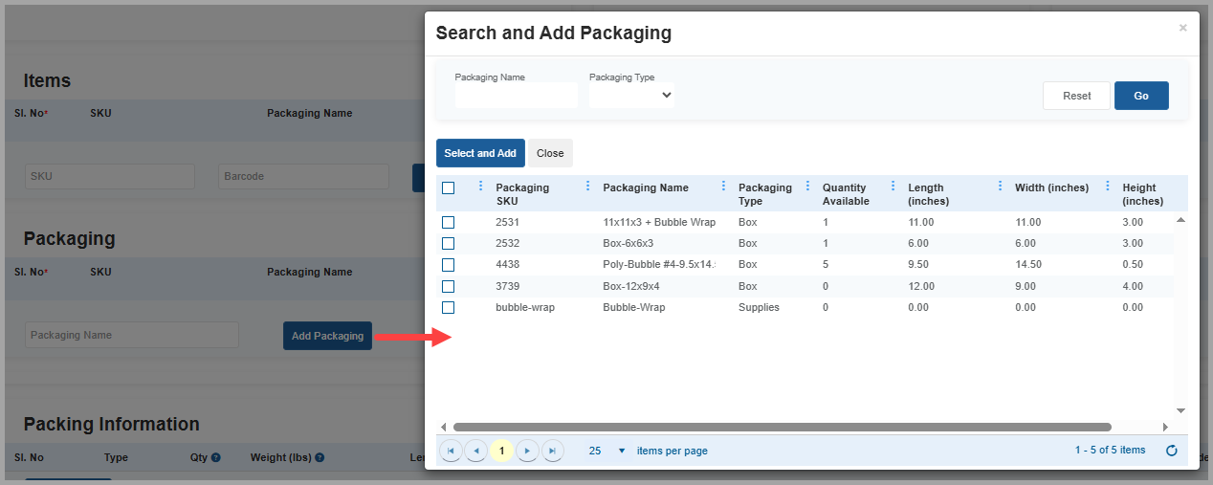Open Packaging SKU column menu dots

pos(587,187)
